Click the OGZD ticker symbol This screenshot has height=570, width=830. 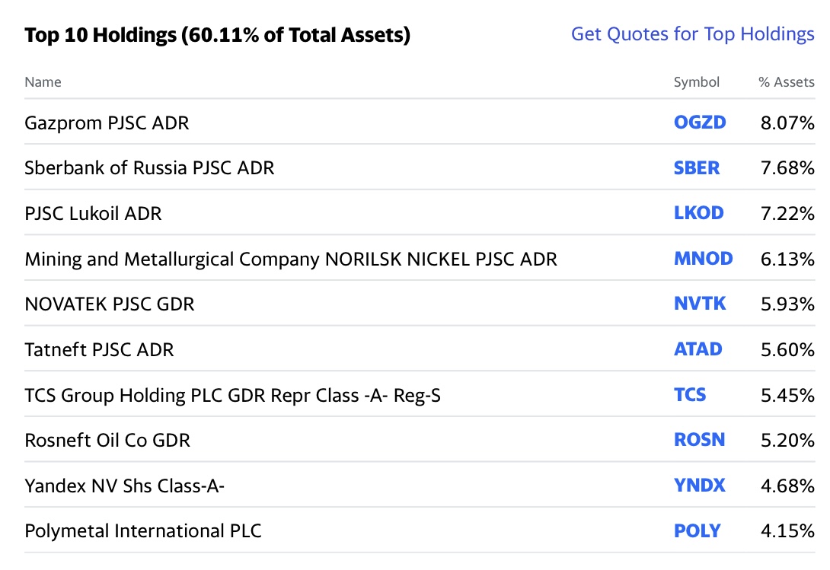click(700, 123)
